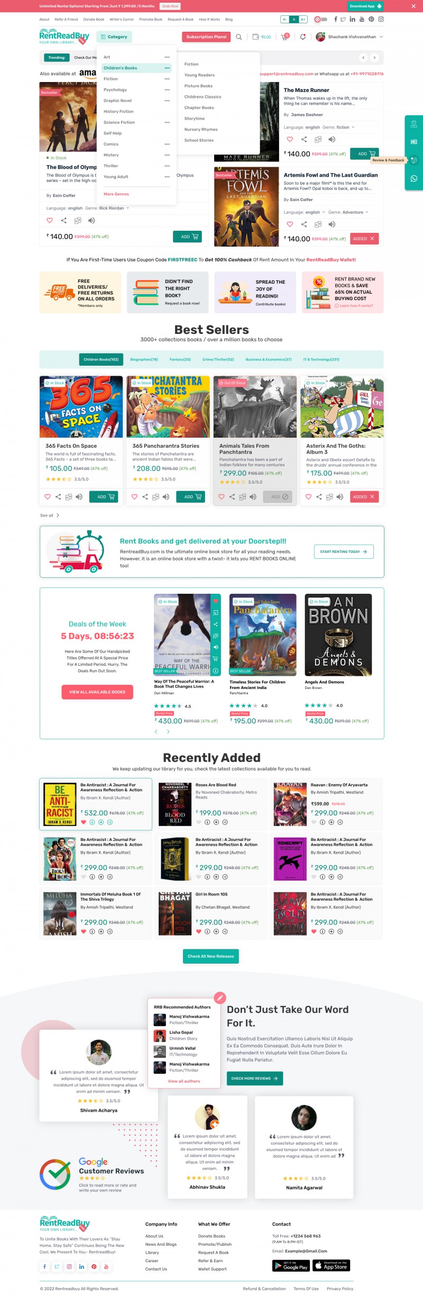
Task: Open the Pinterest icon in top bar
Action: click(371, 20)
